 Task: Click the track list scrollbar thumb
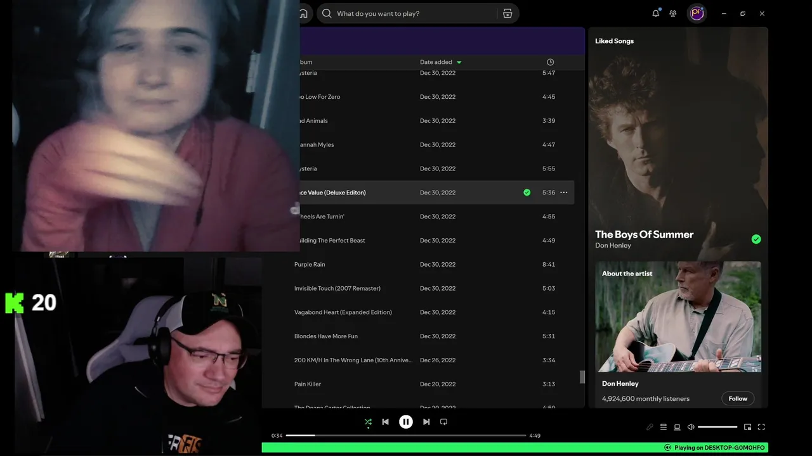582,377
